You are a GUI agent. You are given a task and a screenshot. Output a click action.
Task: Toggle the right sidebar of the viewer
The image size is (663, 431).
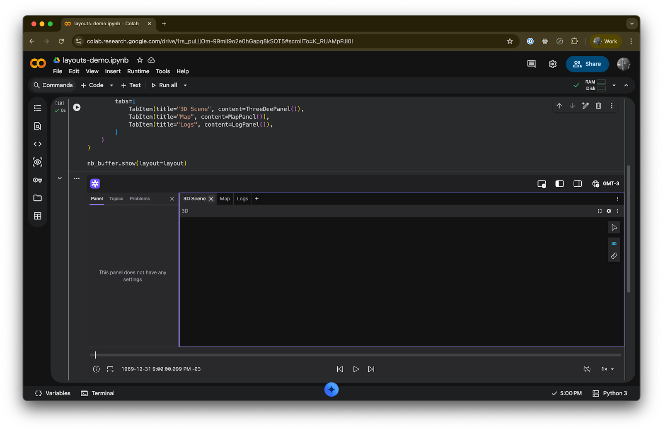coord(577,184)
